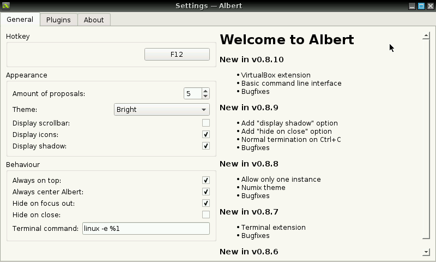Screen dimensions: 436x262
Task: Click the 'New in v0.8.7' heading
Action: coord(249,212)
